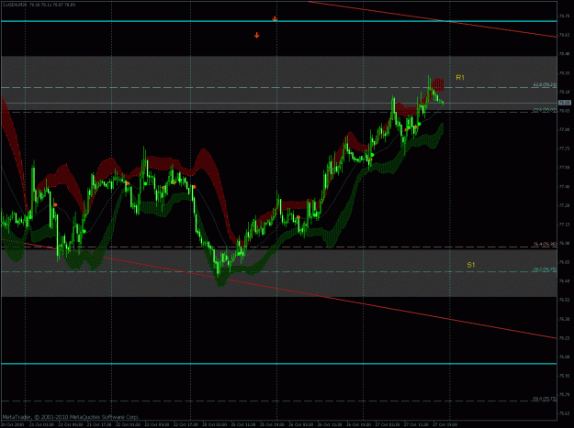Select the lower orange down arrow marker
The image size is (574, 428).
(257, 35)
